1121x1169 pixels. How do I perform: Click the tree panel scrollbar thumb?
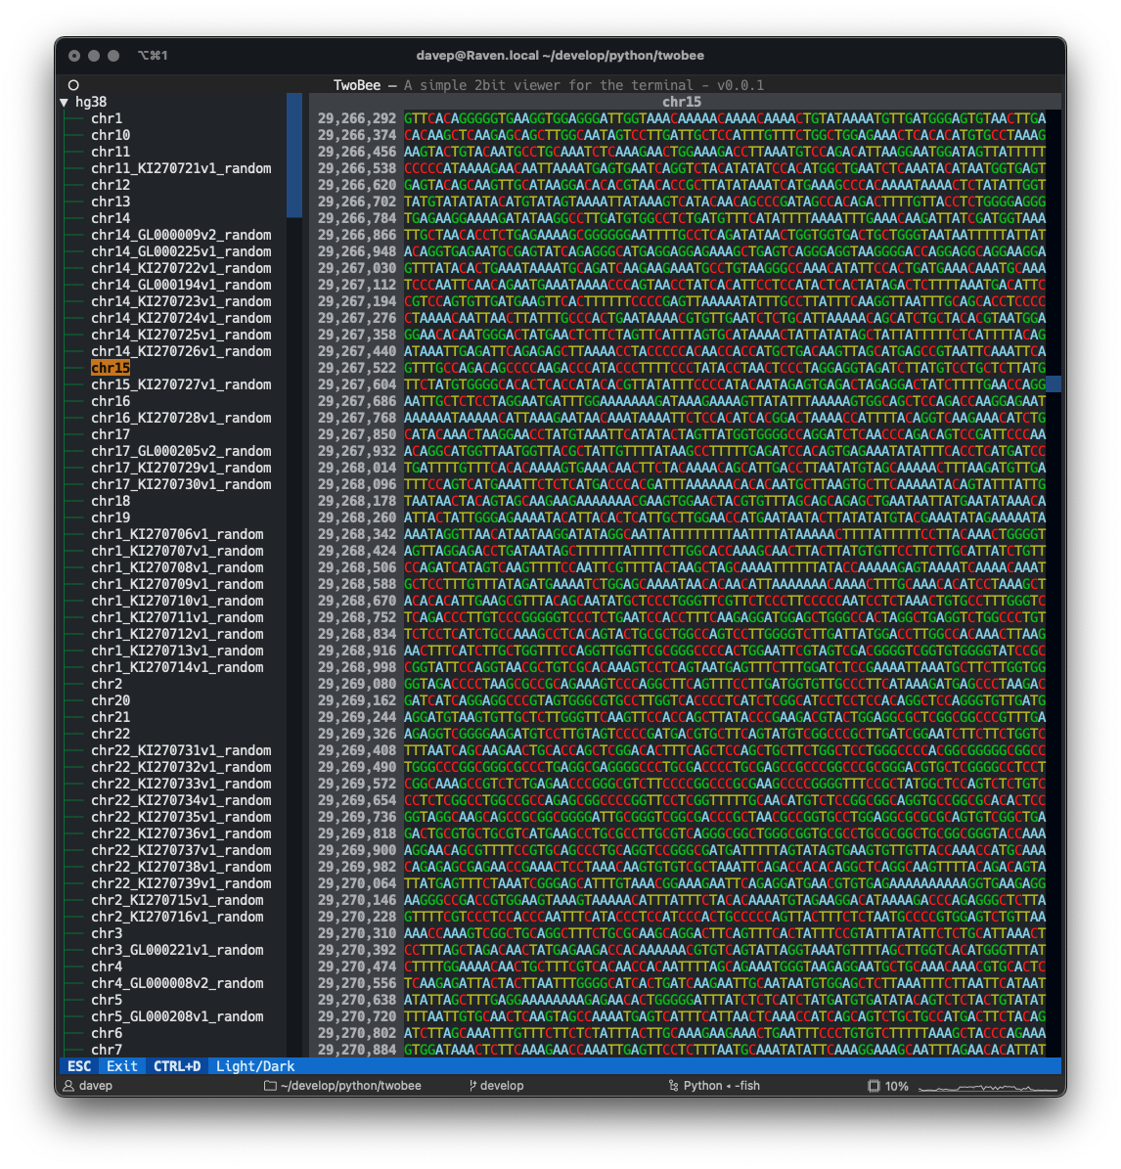tap(294, 155)
